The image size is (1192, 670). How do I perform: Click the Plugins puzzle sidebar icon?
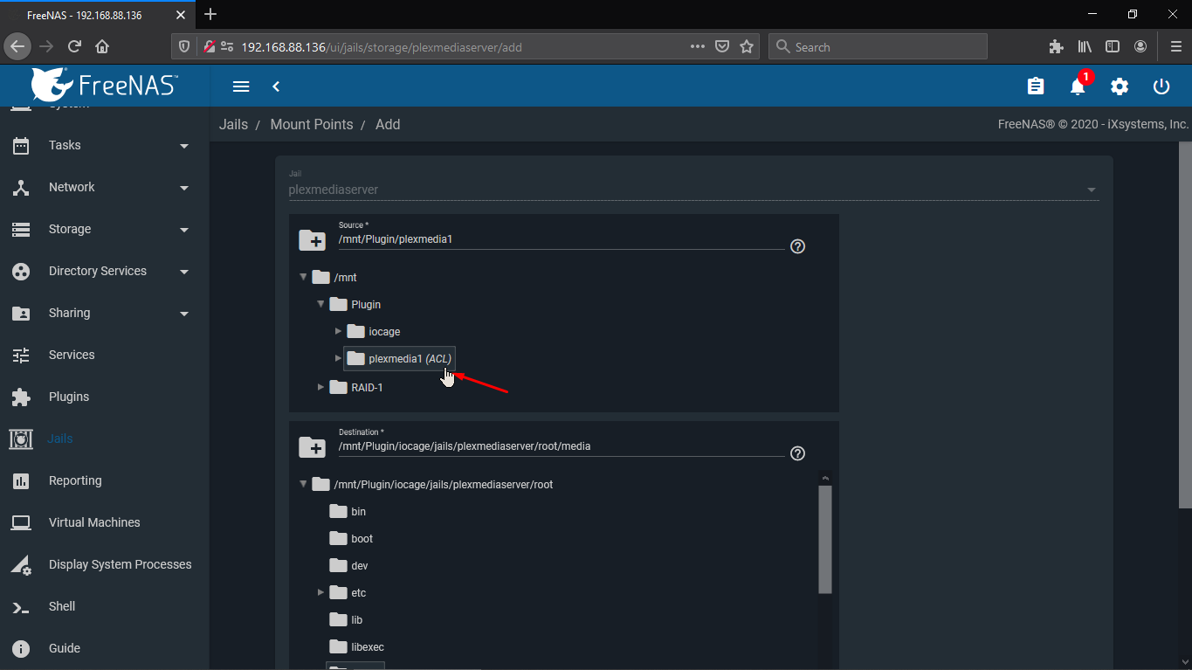pyautogui.click(x=21, y=397)
